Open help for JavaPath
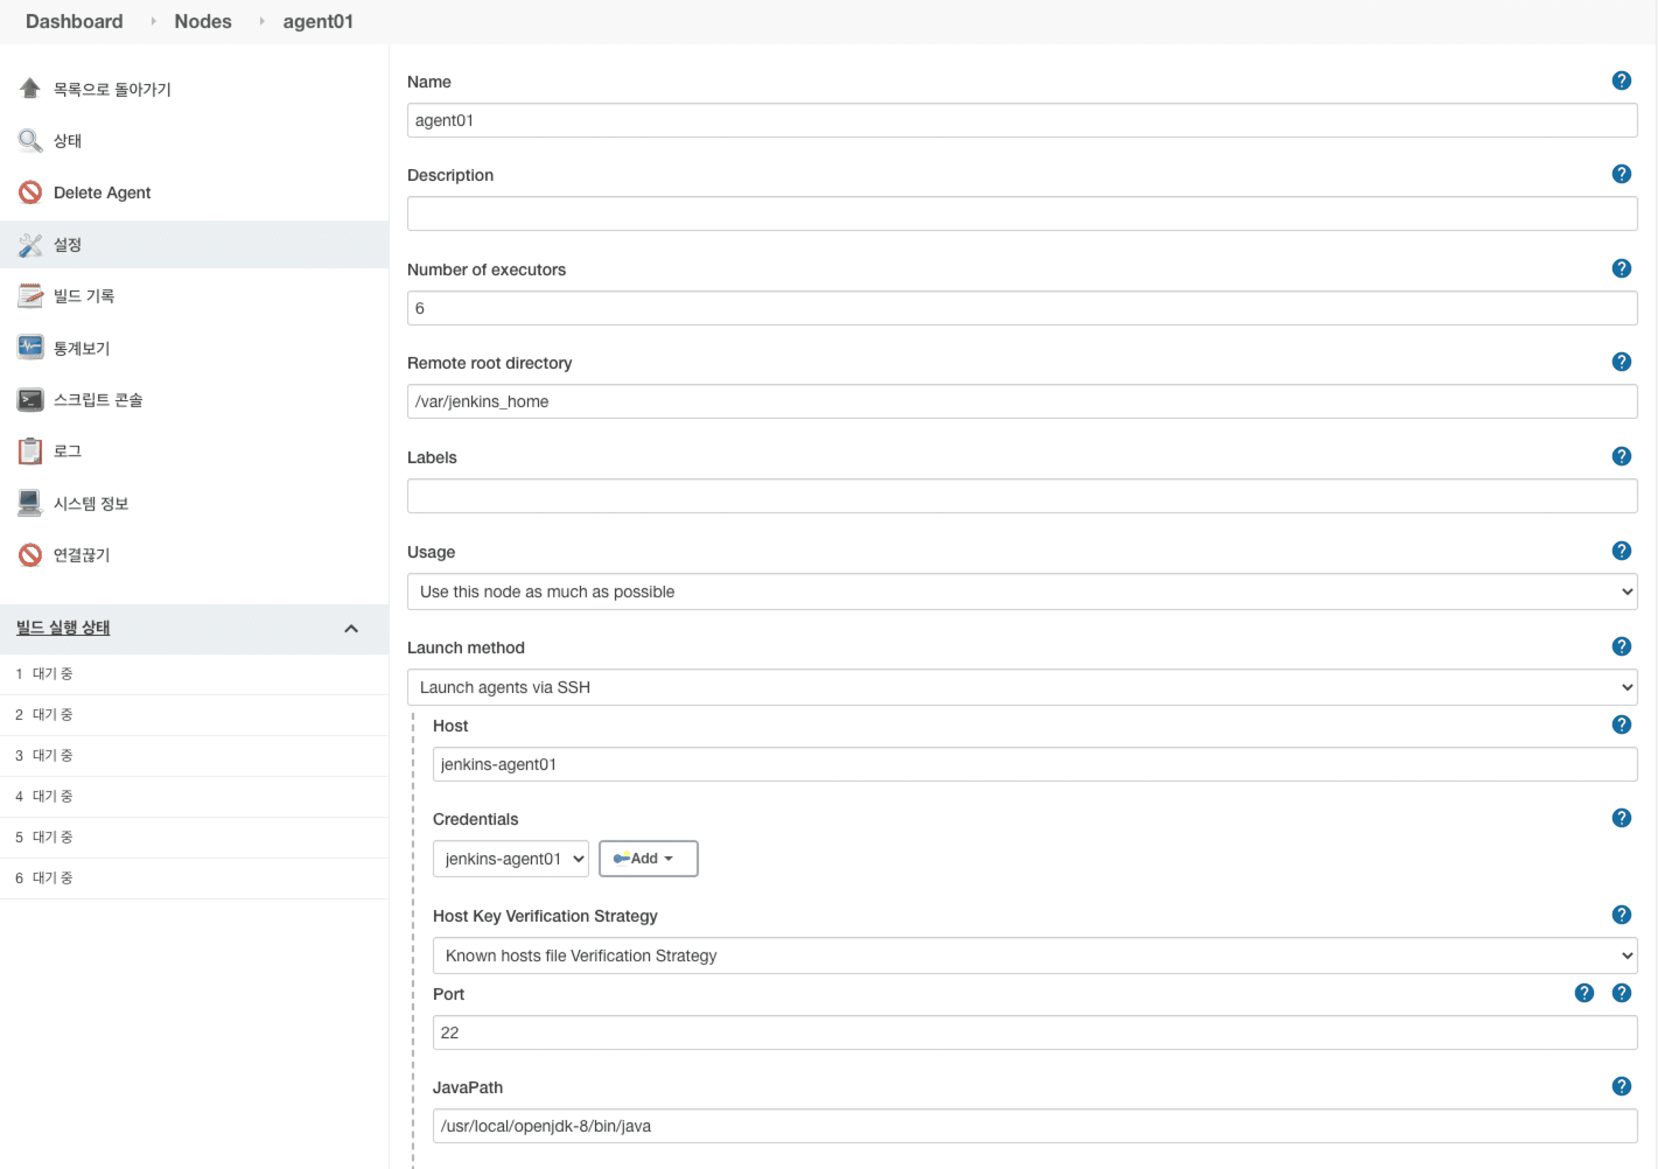The height and width of the screenshot is (1169, 1658). coord(1621,1087)
